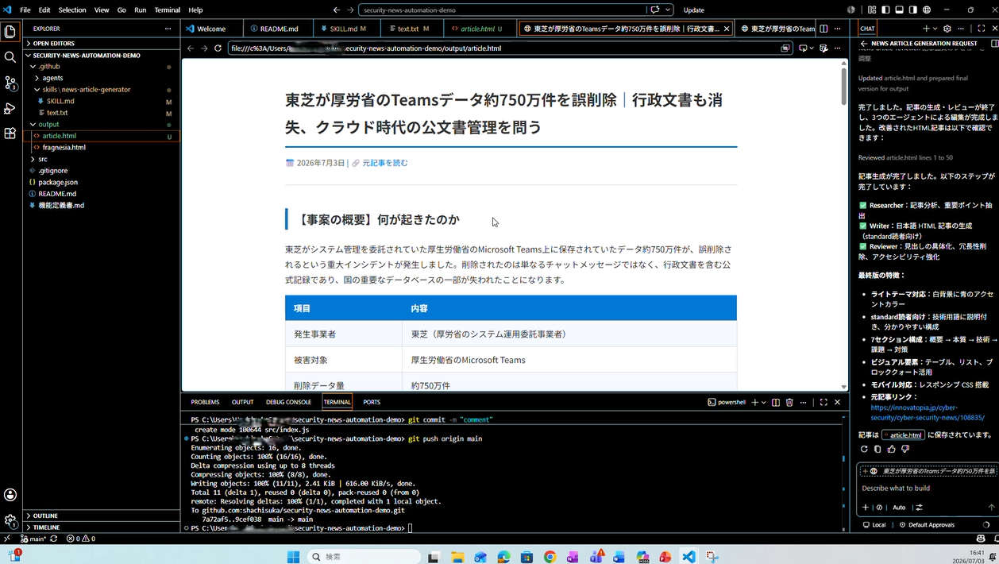Screen dimensions: 999x564
Task: Click the browser preview back arrow
Action: [x=191, y=48]
